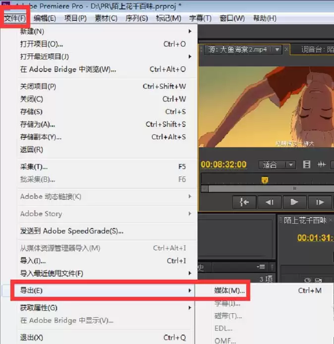334x344 pixels.
Task: Open the panel flyout menu icon
Action: point(261,267)
